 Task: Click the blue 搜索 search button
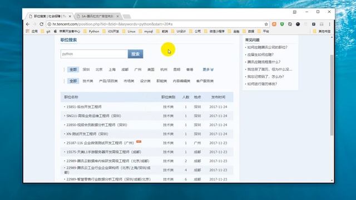coord(136,54)
